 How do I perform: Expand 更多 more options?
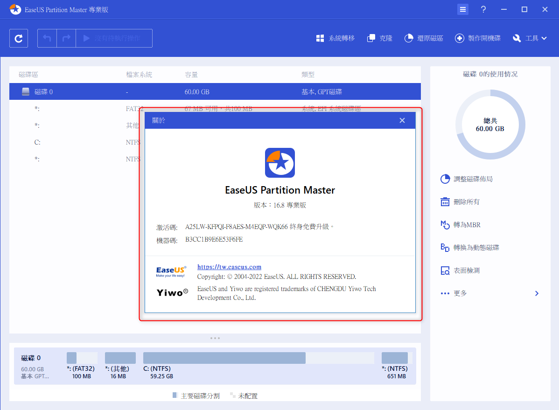point(490,293)
